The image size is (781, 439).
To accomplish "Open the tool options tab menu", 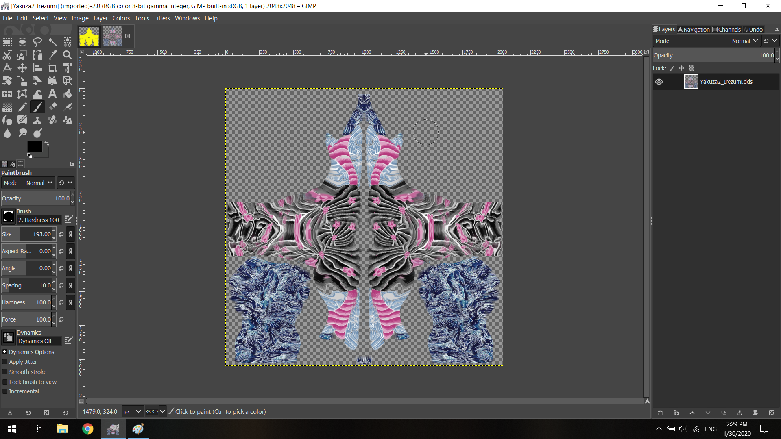I will (72, 164).
